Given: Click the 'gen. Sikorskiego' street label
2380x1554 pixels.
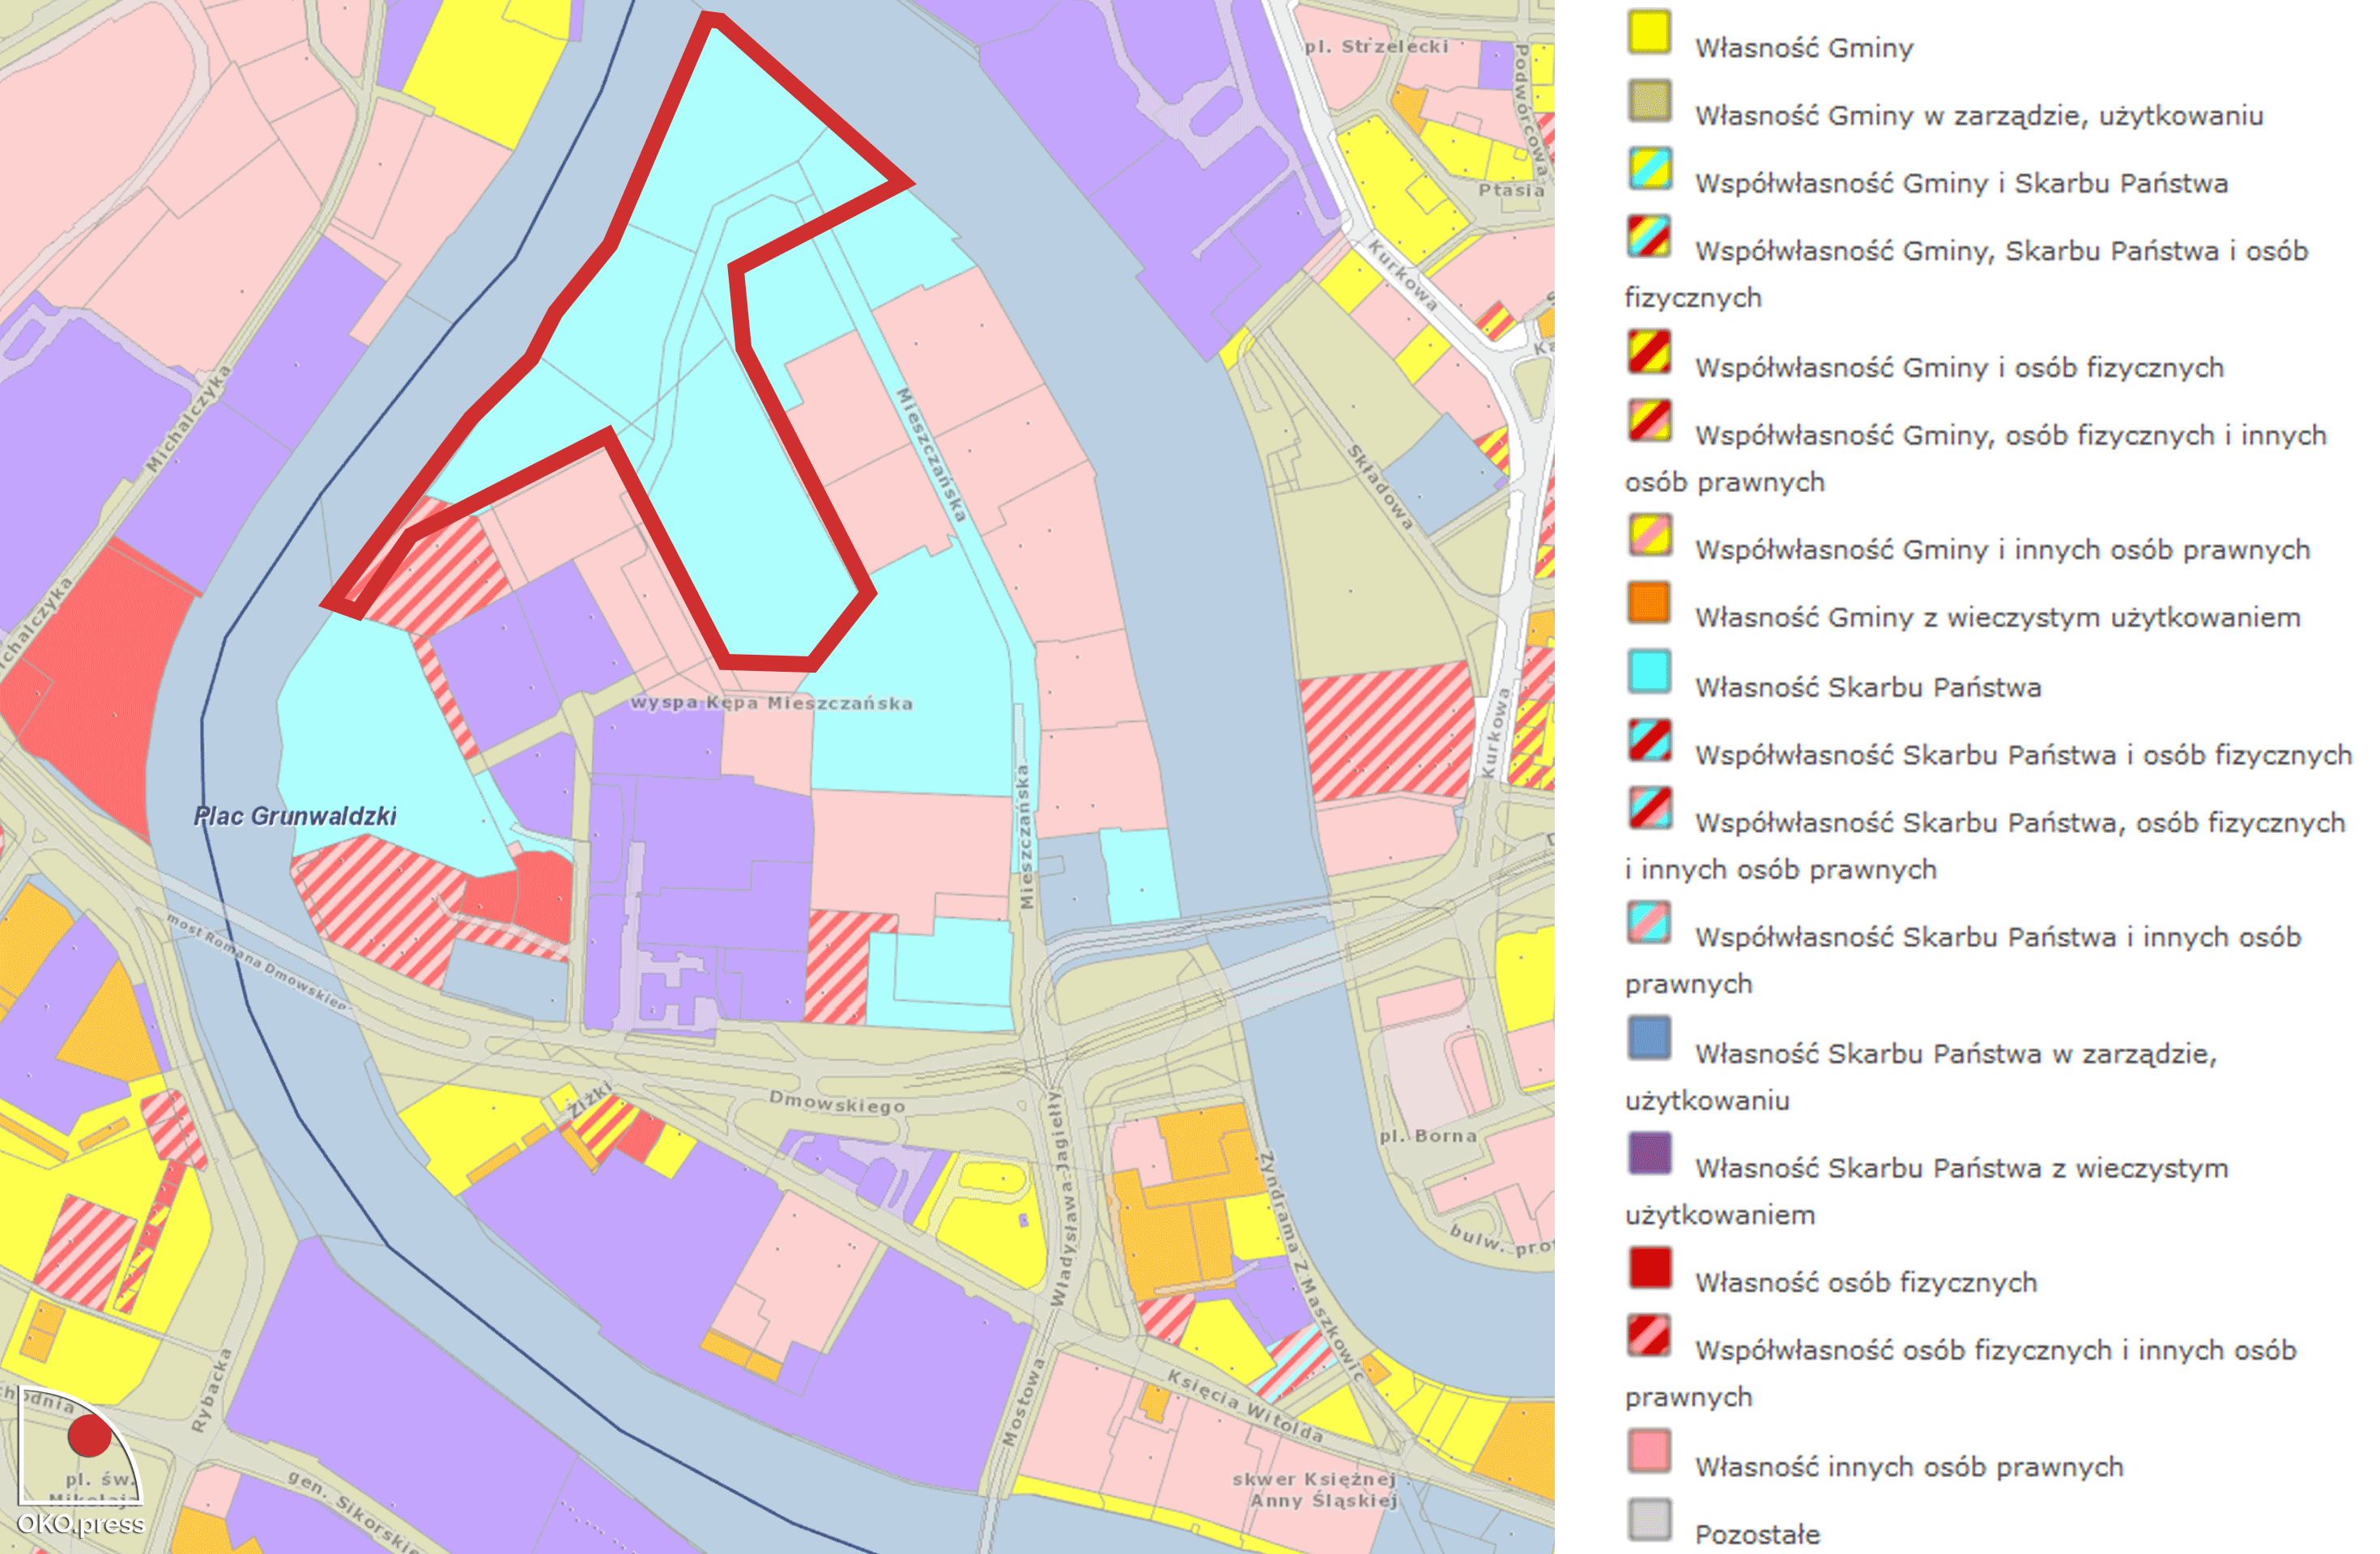Looking at the screenshot, I should [x=354, y=1511].
